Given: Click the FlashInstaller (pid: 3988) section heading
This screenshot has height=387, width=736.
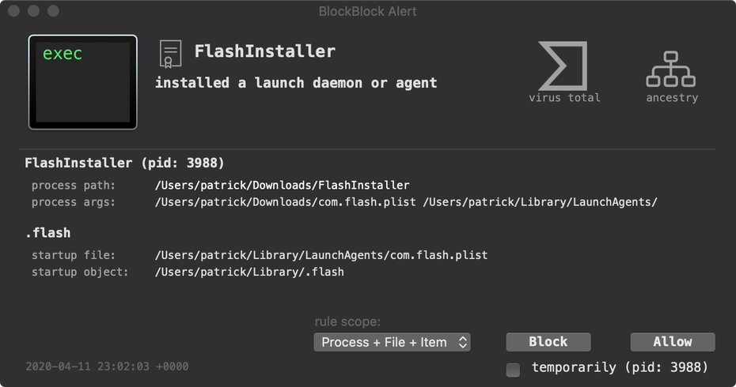Looking at the screenshot, I should [x=124, y=163].
